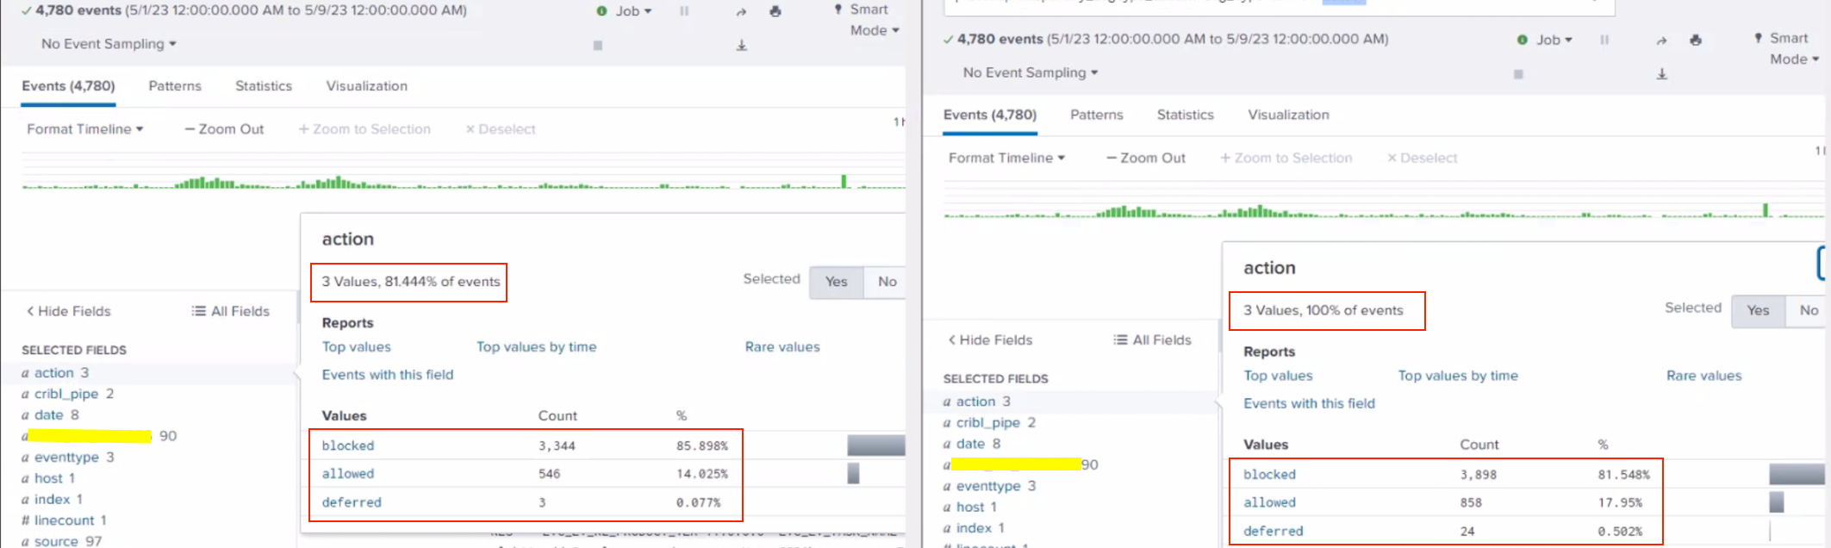Open the Visualization tab in the right panel
1831x548 pixels.
click(x=1288, y=115)
